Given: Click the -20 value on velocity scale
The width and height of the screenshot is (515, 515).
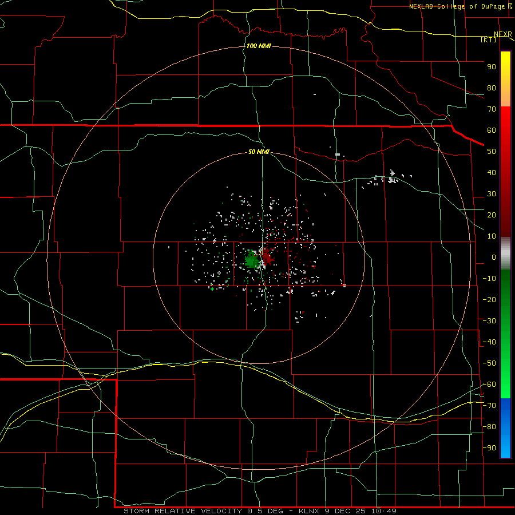Looking at the screenshot, I should pyautogui.click(x=489, y=299).
